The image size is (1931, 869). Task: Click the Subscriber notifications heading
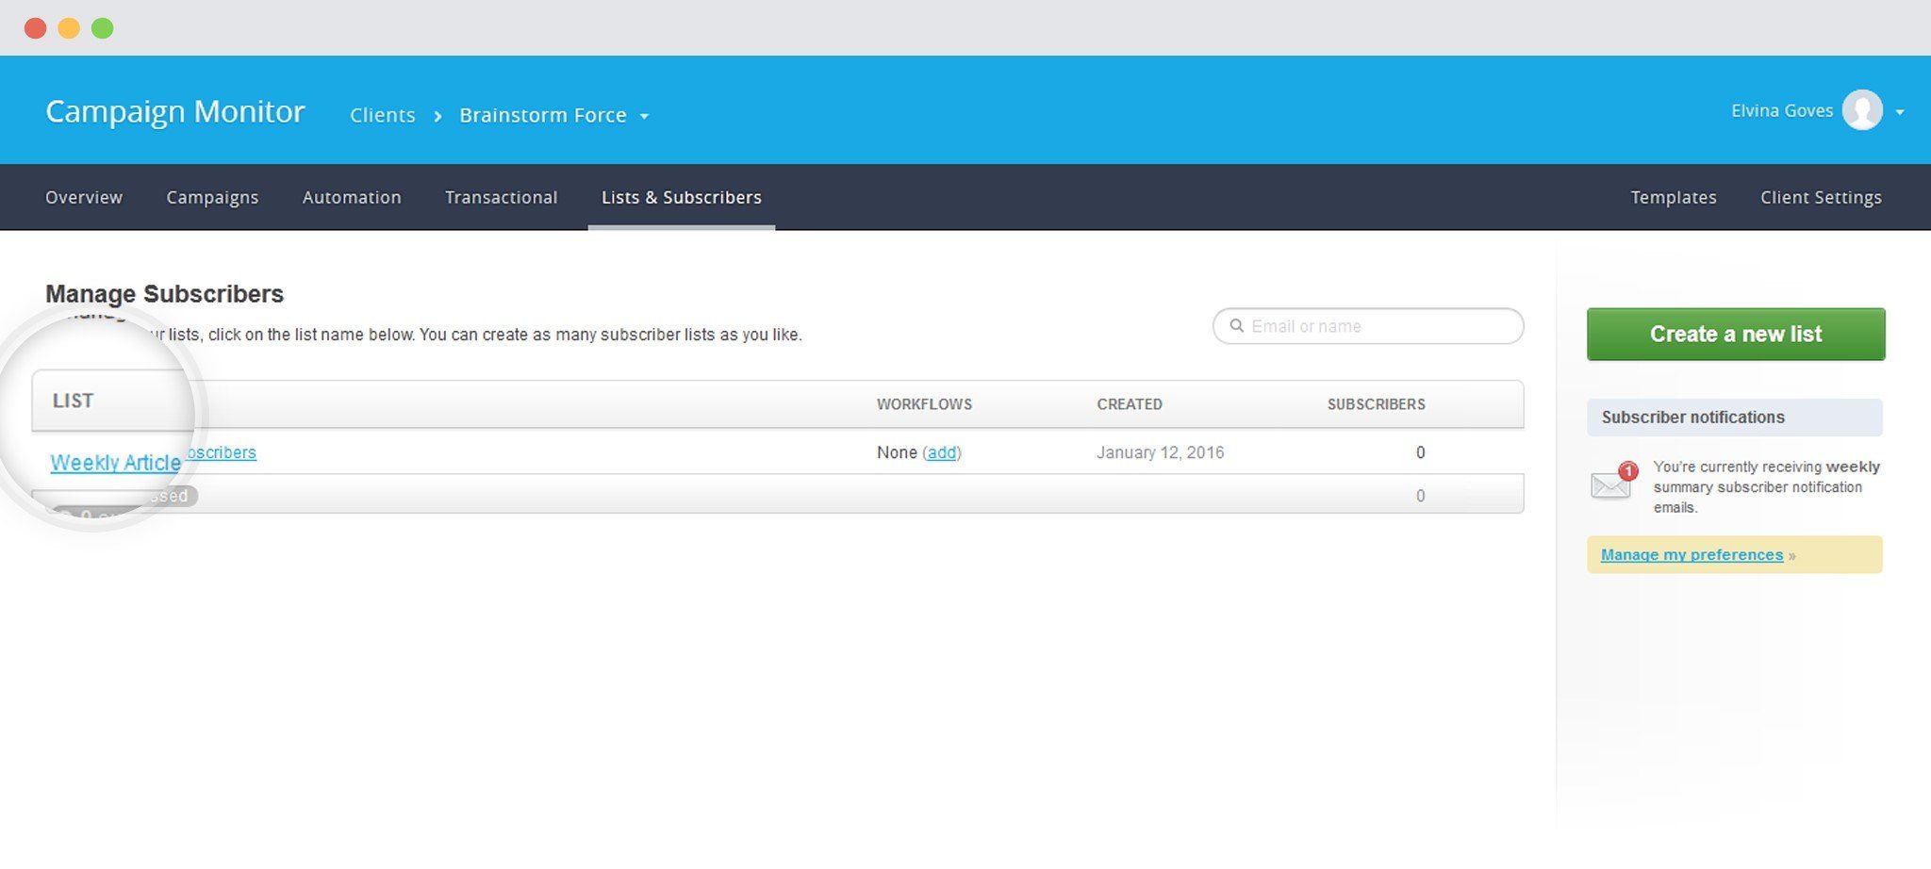[1692, 418]
